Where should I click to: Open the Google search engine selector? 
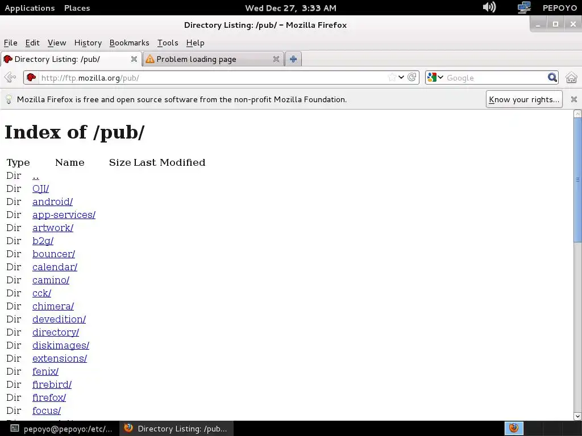(435, 77)
